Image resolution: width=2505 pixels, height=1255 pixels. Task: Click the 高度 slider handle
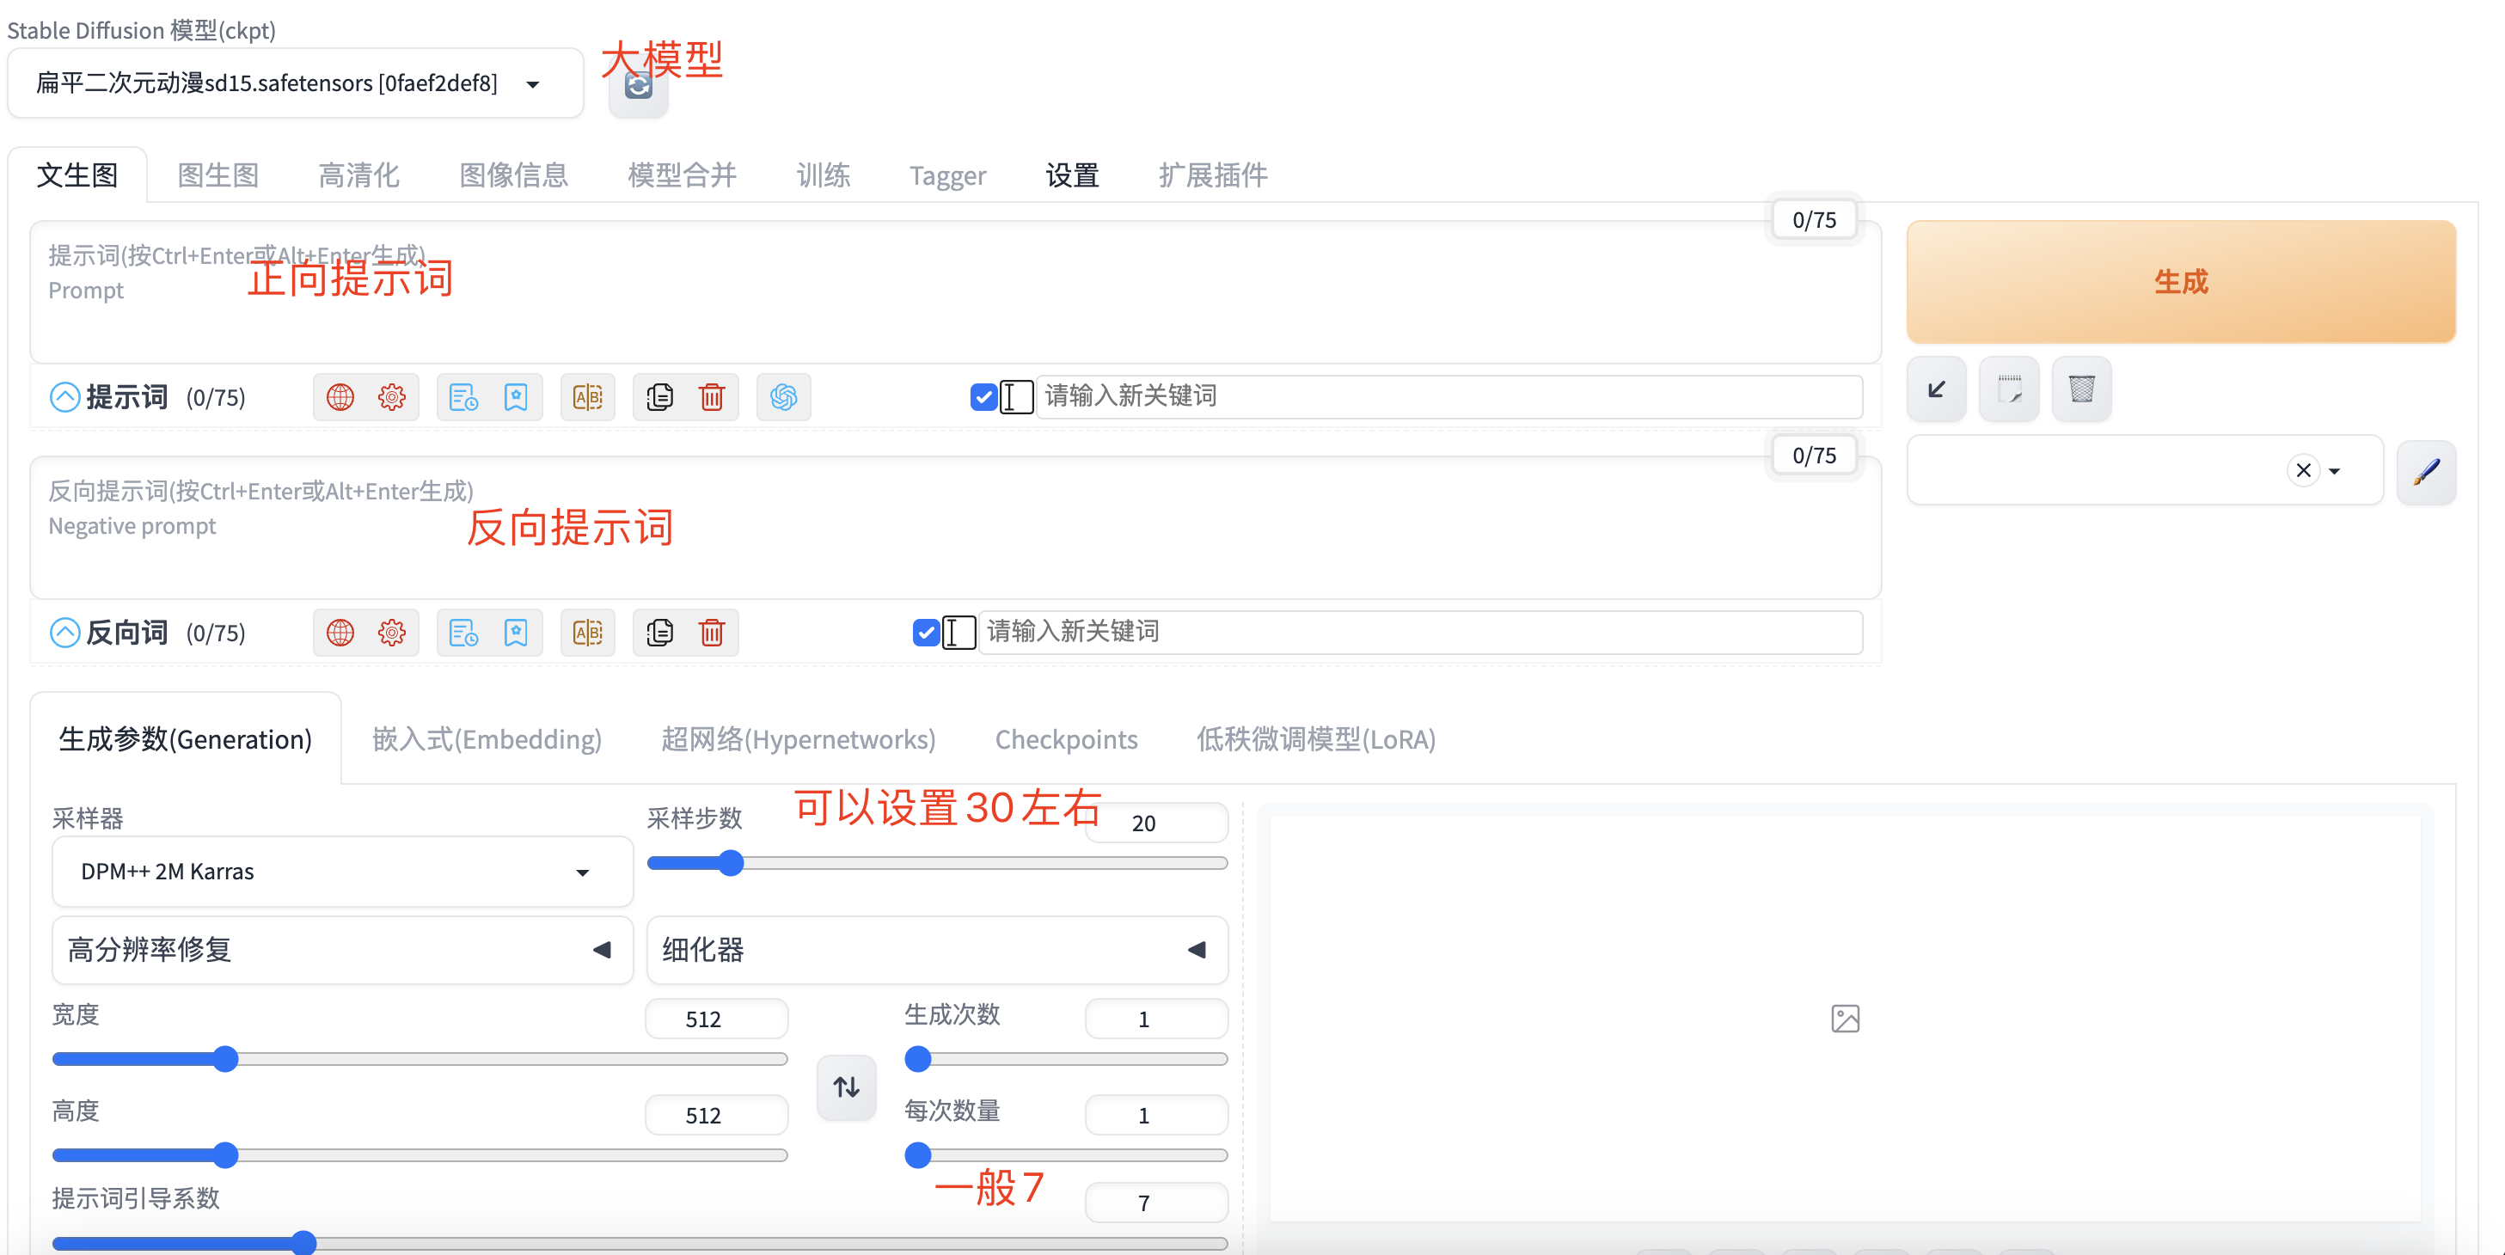tap(225, 1155)
